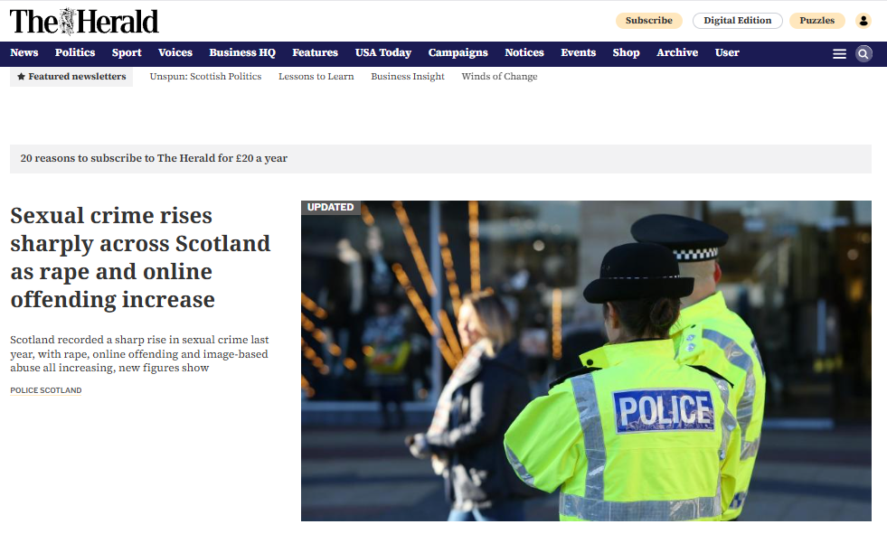887x543 pixels.
Task: Open Unspun: Scottish Politics newsletter link
Action: (205, 77)
